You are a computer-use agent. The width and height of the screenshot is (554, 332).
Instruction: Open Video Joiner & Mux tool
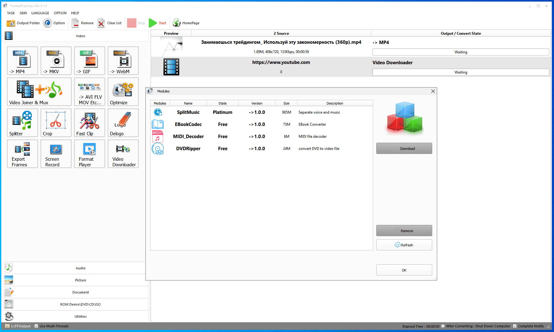39,92
